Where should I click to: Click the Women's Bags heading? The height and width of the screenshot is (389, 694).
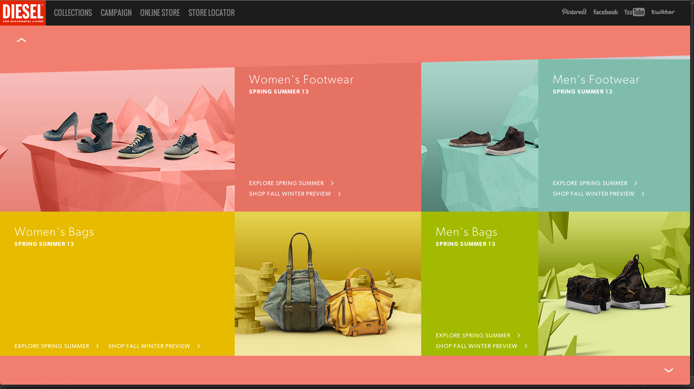click(x=54, y=232)
